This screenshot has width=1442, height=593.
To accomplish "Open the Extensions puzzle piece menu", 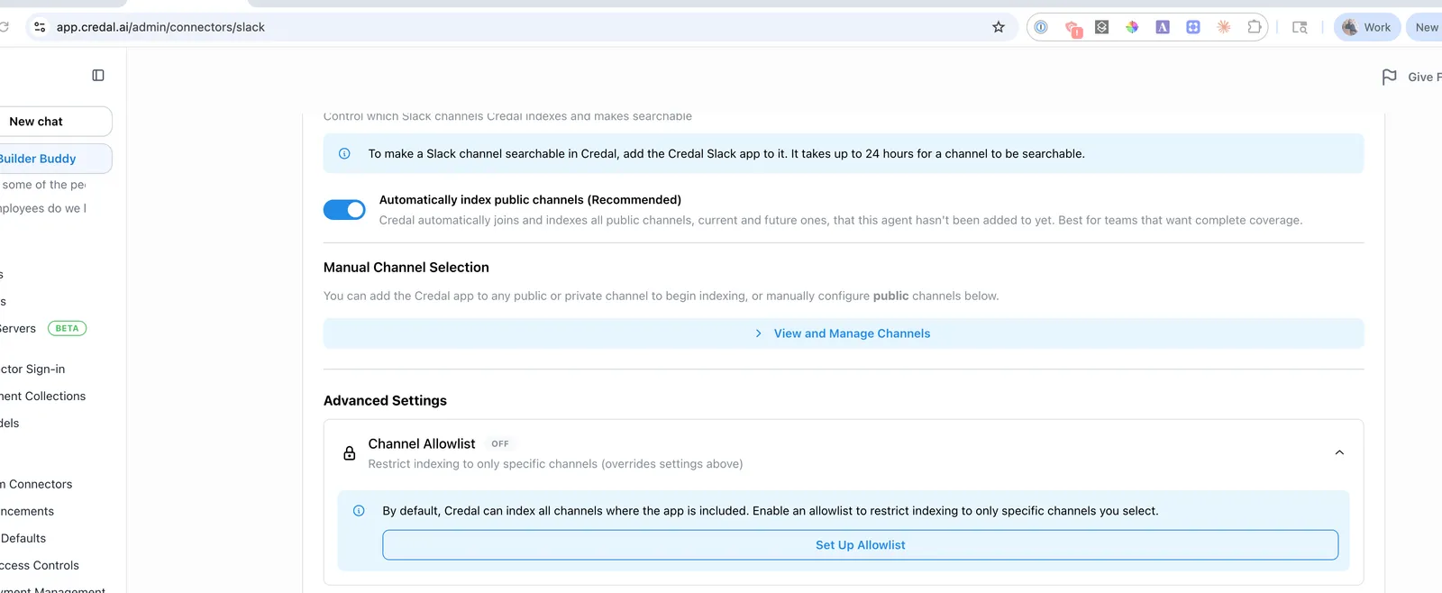I will pos(1255,27).
